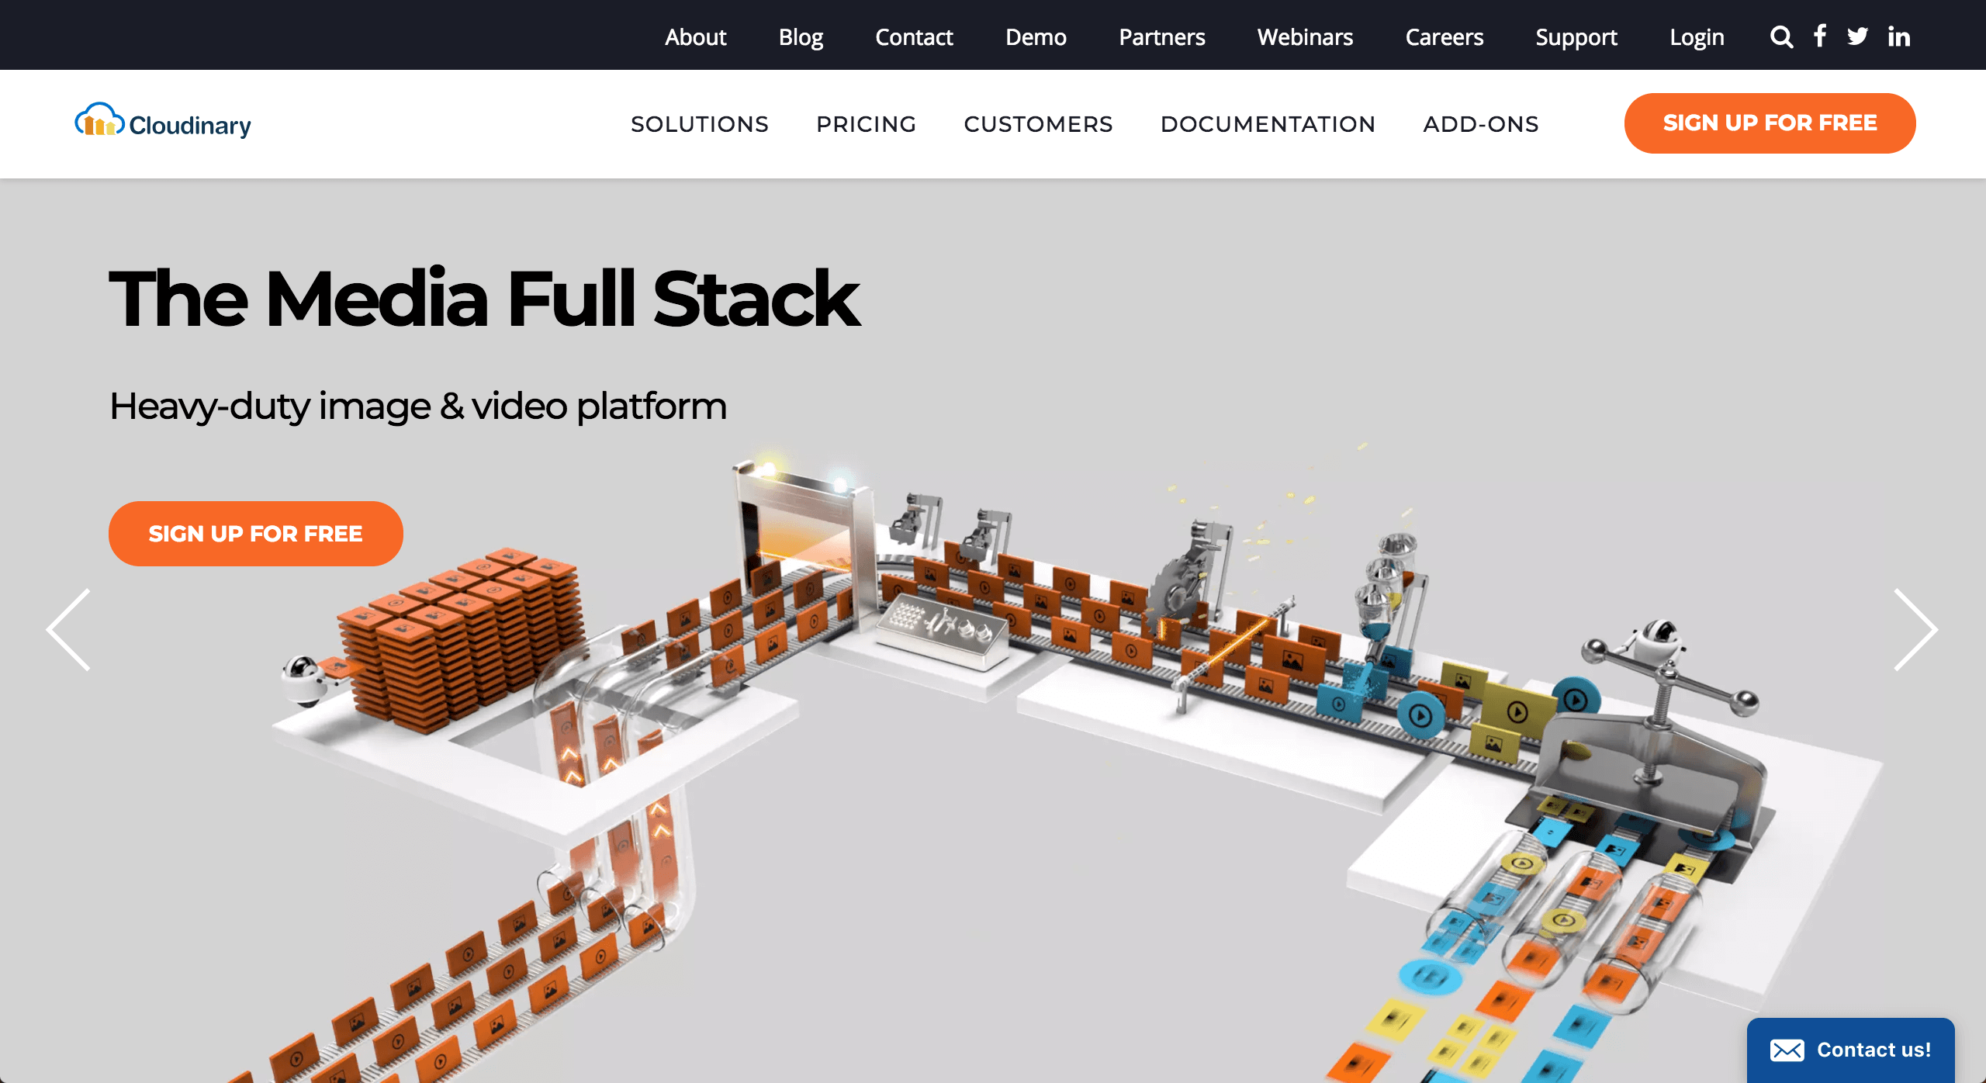Select the Demo link
Image resolution: width=1986 pixels, height=1083 pixels.
[x=1036, y=36]
